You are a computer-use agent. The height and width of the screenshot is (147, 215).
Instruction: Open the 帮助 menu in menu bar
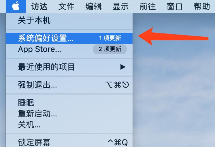[x=202, y=6]
